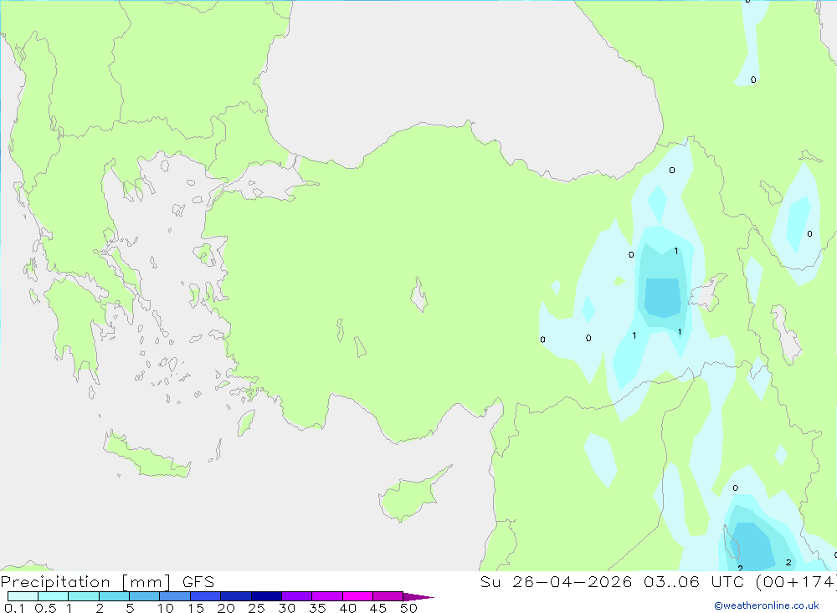837x613 pixels.
Task: Click the 0.1–0.5 mm legend color box
Action: [x=23, y=596]
